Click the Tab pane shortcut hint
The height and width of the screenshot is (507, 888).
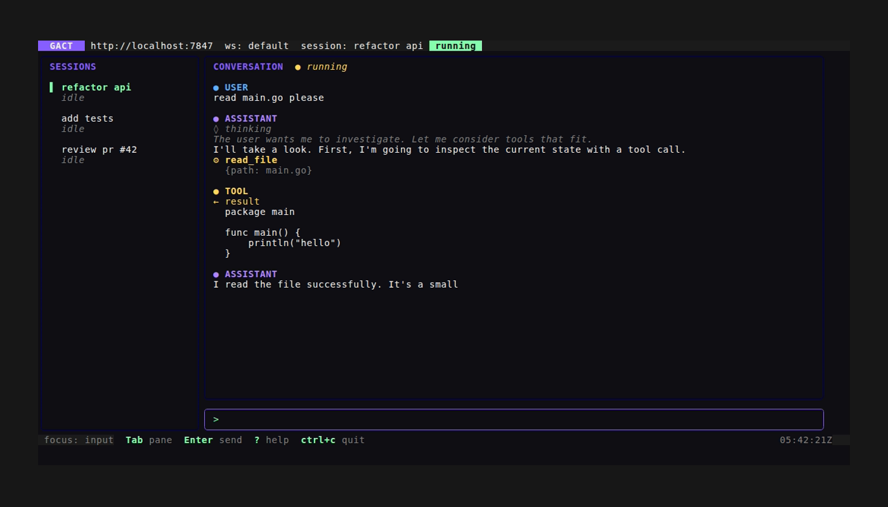click(x=148, y=440)
